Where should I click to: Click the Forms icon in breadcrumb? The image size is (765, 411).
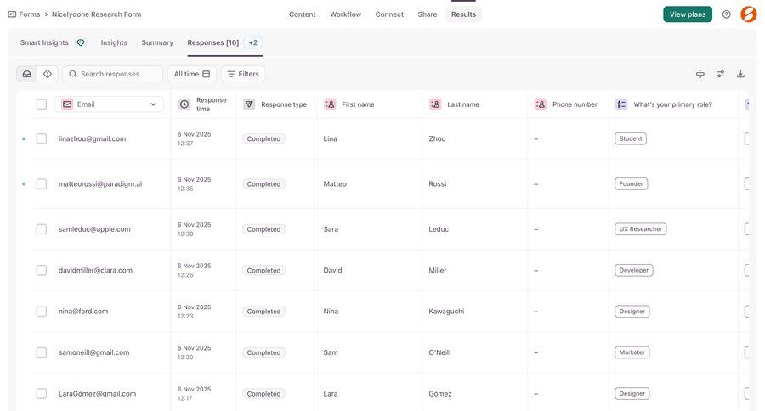click(x=12, y=14)
